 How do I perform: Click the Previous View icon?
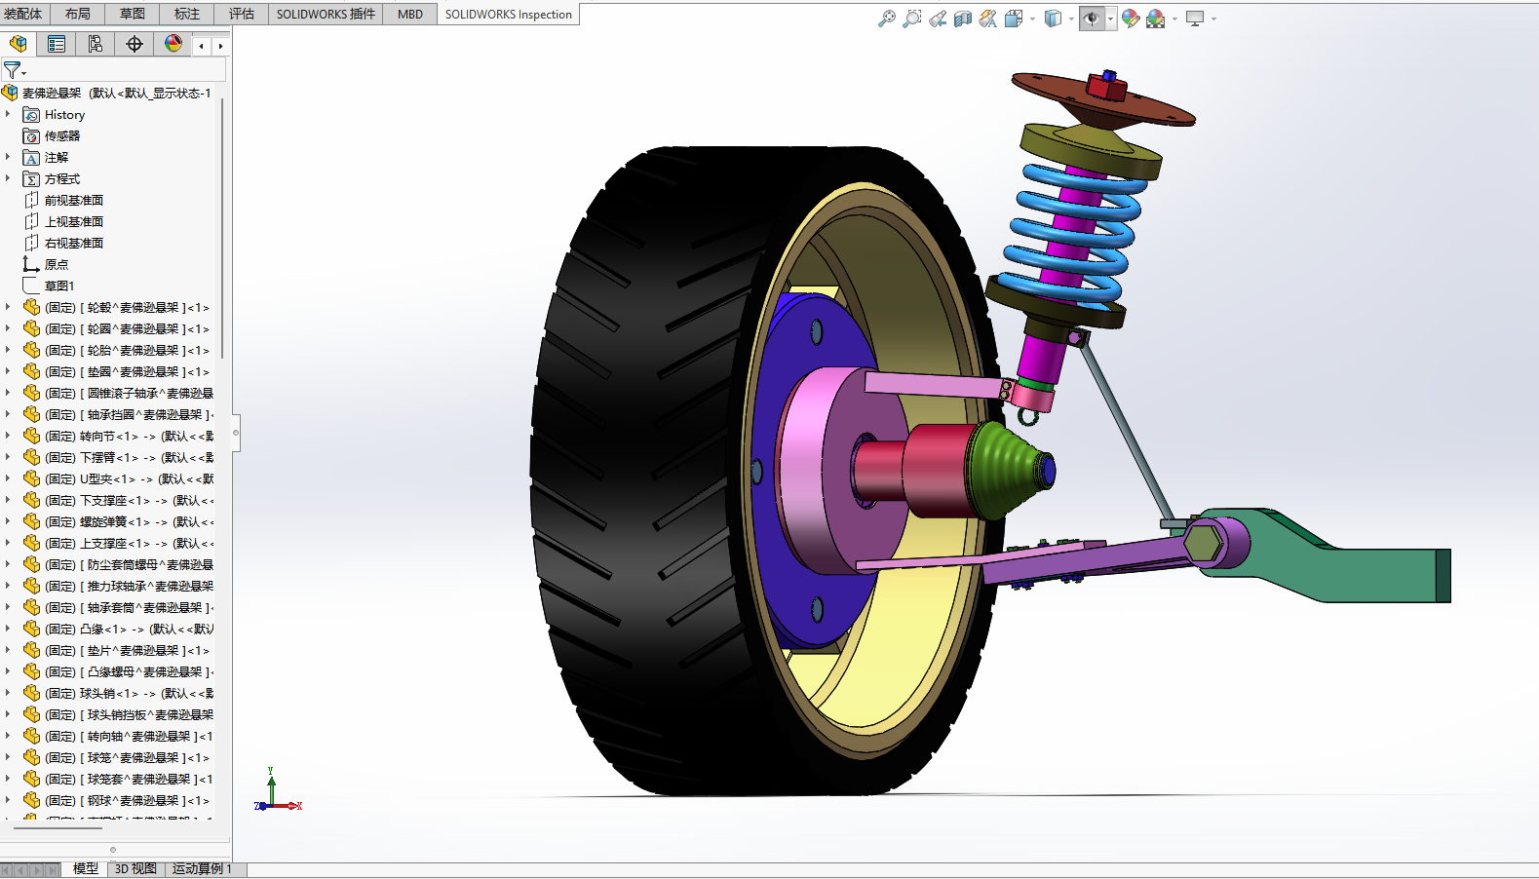click(938, 19)
